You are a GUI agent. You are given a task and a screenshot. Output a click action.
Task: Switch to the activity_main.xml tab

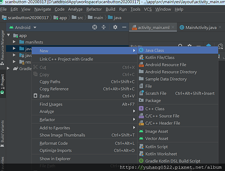click(x=153, y=27)
